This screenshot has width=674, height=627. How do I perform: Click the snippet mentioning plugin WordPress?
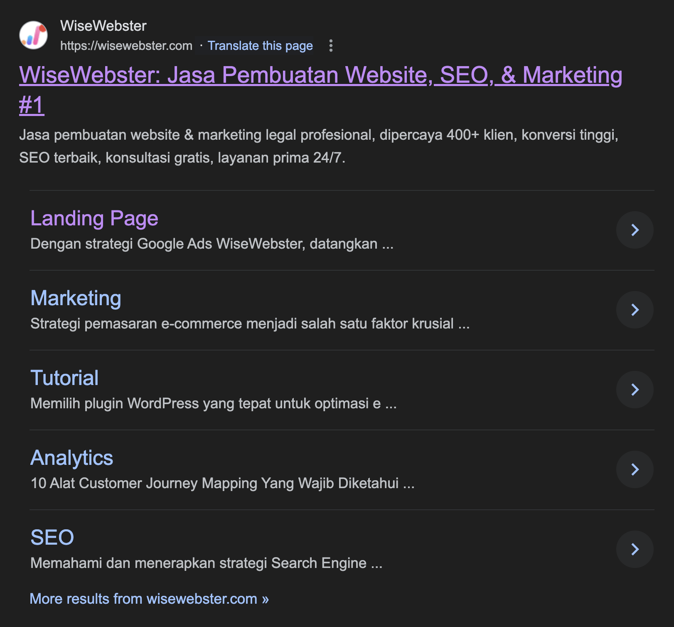click(x=213, y=403)
